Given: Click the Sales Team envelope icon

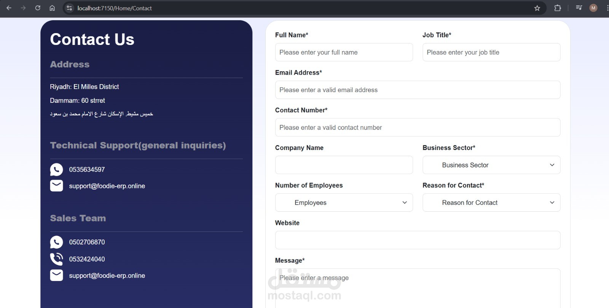Looking at the screenshot, I should point(56,275).
